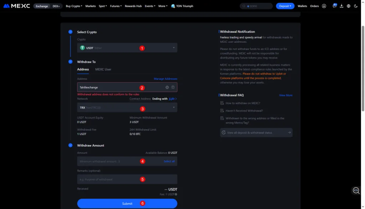Open the Orders menu item
This screenshot has width=365, height=209.
(x=314, y=6)
